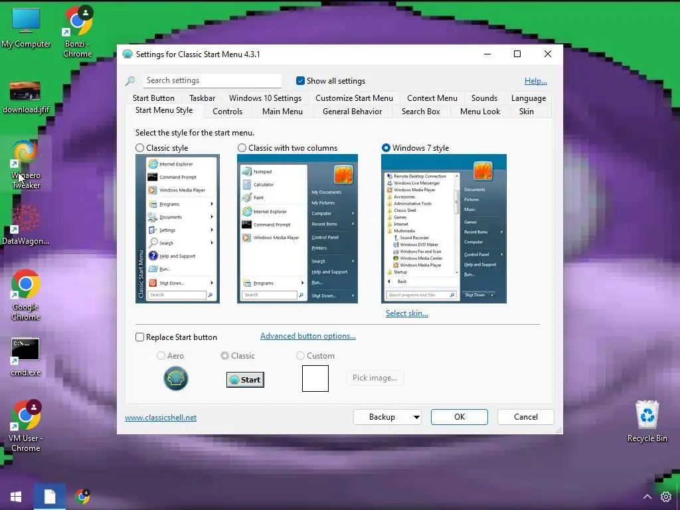Open My Computer desktop icon

click(x=26, y=28)
